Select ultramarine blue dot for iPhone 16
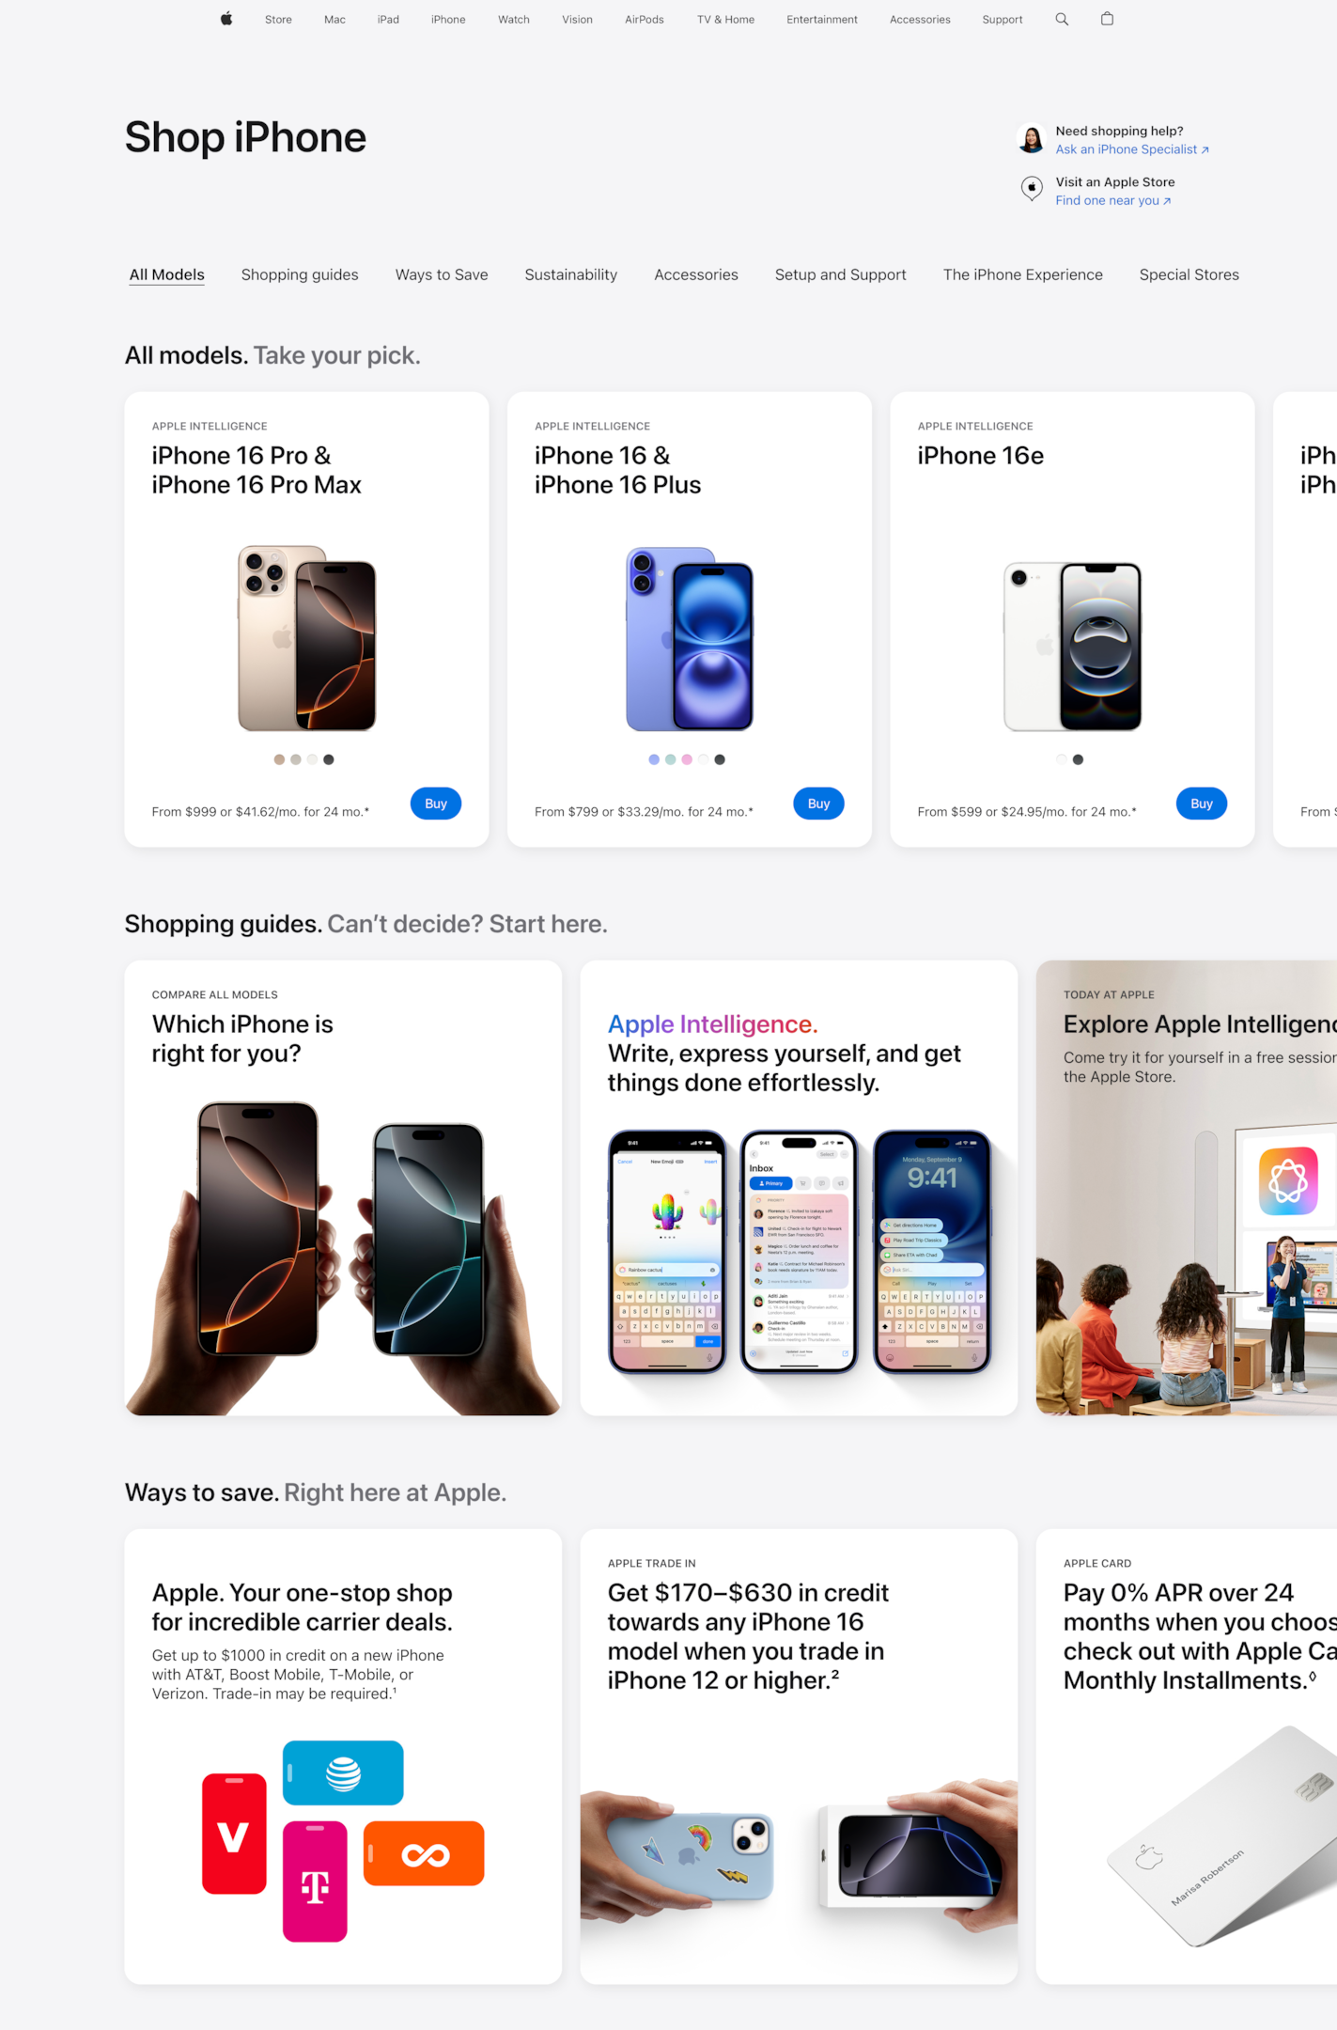1337x2030 pixels. 654,759
